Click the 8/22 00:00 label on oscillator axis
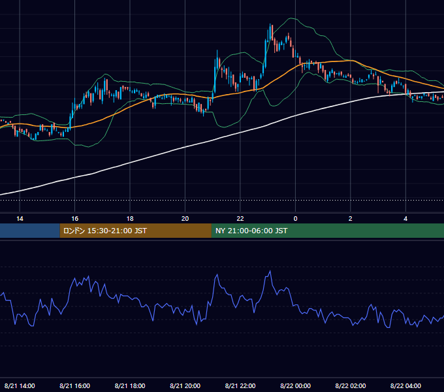444x392 pixels. click(x=295, y=385)
